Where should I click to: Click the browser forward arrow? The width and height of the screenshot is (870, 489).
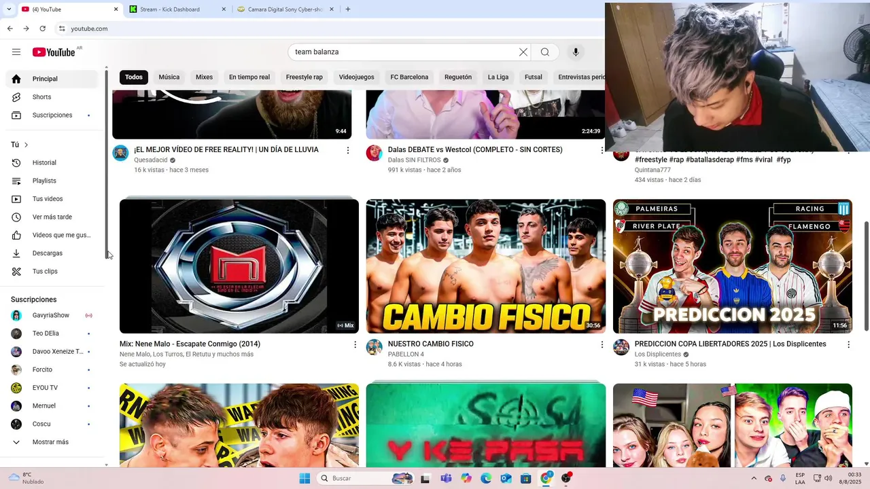(x=26, y=29)
